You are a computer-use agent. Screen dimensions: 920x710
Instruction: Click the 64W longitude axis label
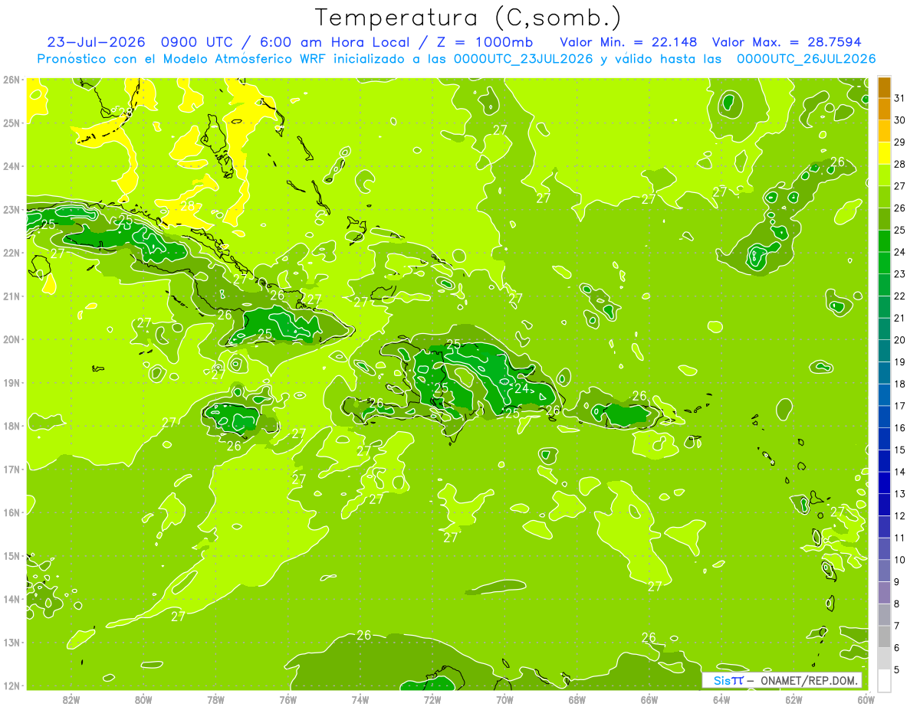(721, 699)
